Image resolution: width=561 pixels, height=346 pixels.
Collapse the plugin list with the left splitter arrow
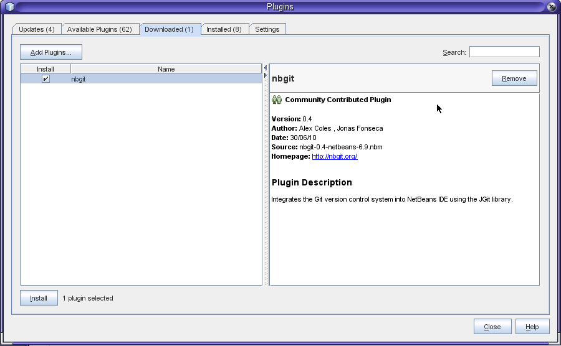[265, 68]
